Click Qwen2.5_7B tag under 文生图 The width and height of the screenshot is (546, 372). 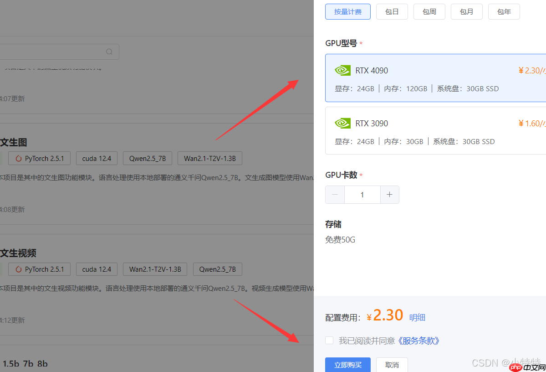[x=147, y=158]
